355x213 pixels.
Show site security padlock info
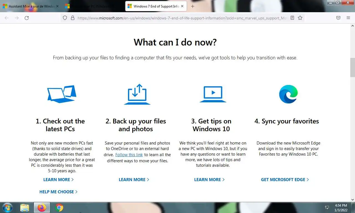point(73,18)
